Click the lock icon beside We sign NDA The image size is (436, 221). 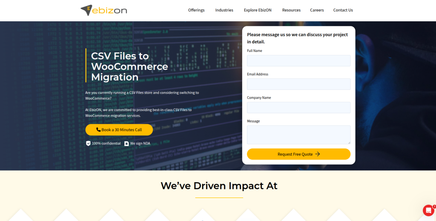coord(126,144)
